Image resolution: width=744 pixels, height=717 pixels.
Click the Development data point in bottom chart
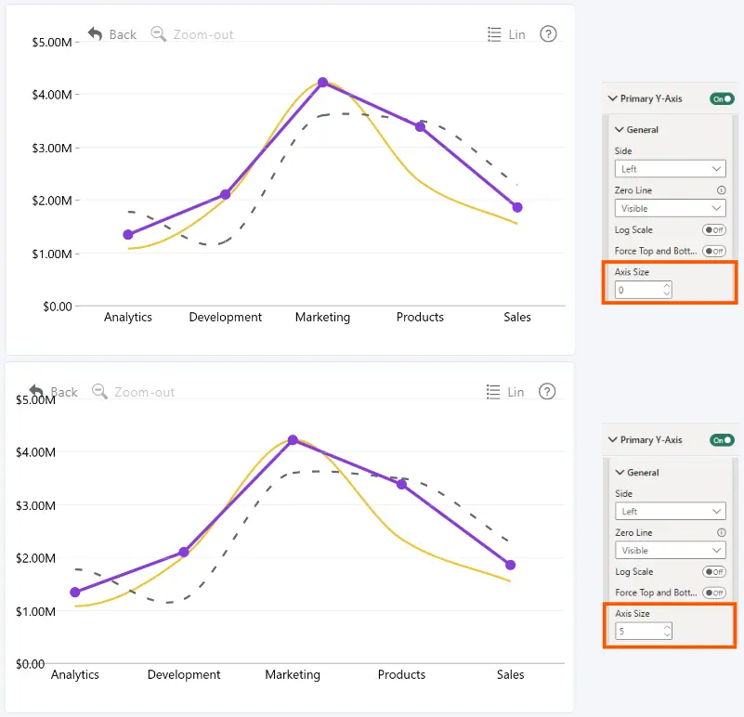click(x=184, y=552)
